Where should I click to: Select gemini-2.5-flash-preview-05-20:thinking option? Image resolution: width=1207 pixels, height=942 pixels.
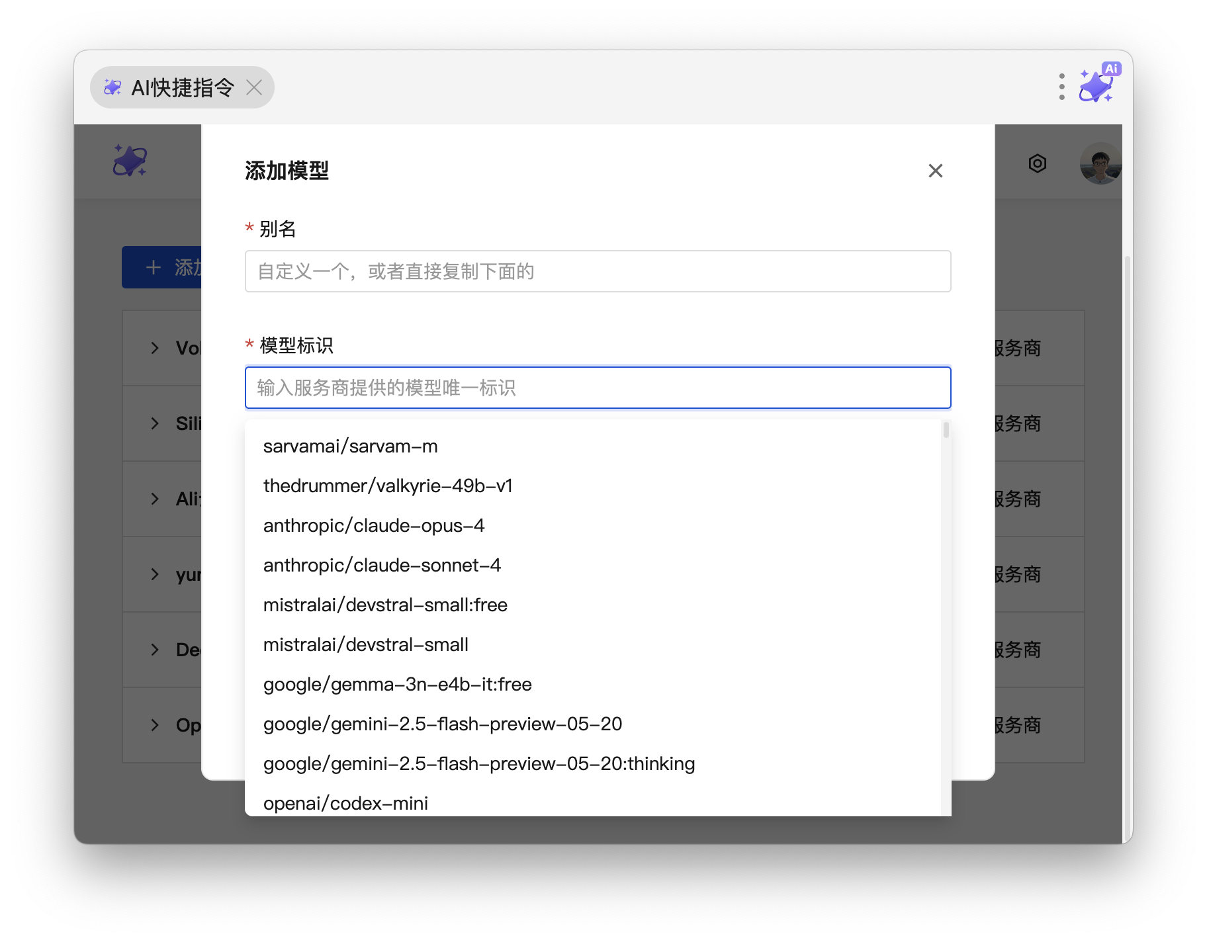pyautogui.click(x=592, y=764)
